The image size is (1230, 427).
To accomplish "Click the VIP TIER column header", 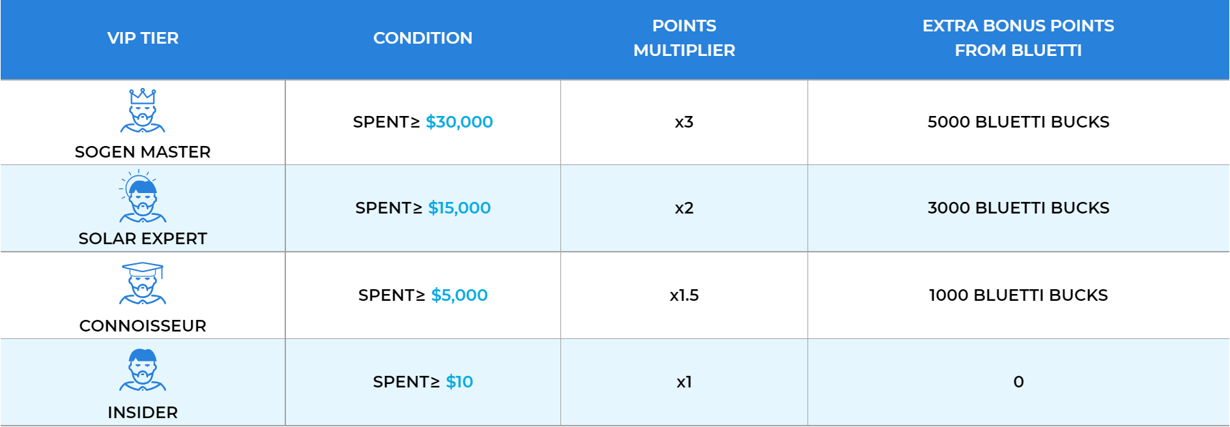I will click(143, 38).
